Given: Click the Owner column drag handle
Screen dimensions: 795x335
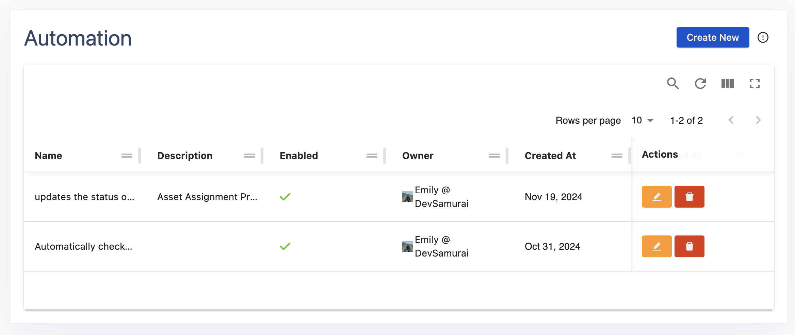Looking at the screenshot, I should point(494,156).
